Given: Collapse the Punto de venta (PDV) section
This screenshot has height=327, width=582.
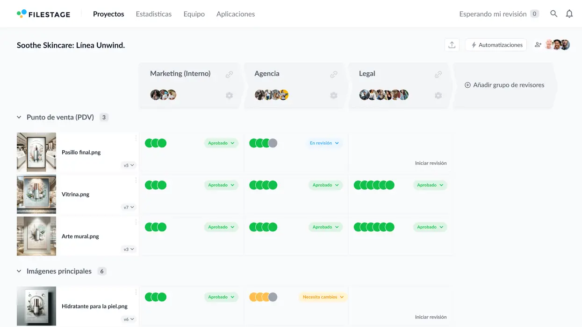Looking at the screenshot, I should point(19,117).
